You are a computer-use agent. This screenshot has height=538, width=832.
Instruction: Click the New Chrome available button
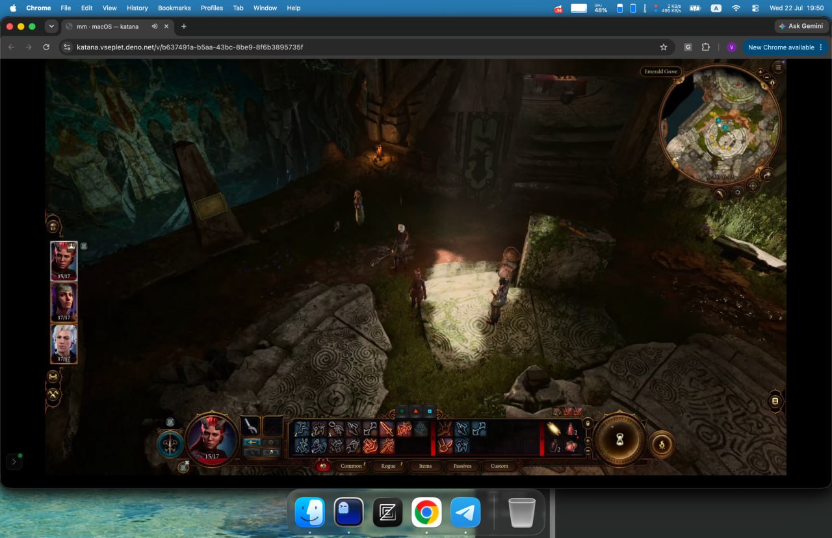tap(781, 47)
